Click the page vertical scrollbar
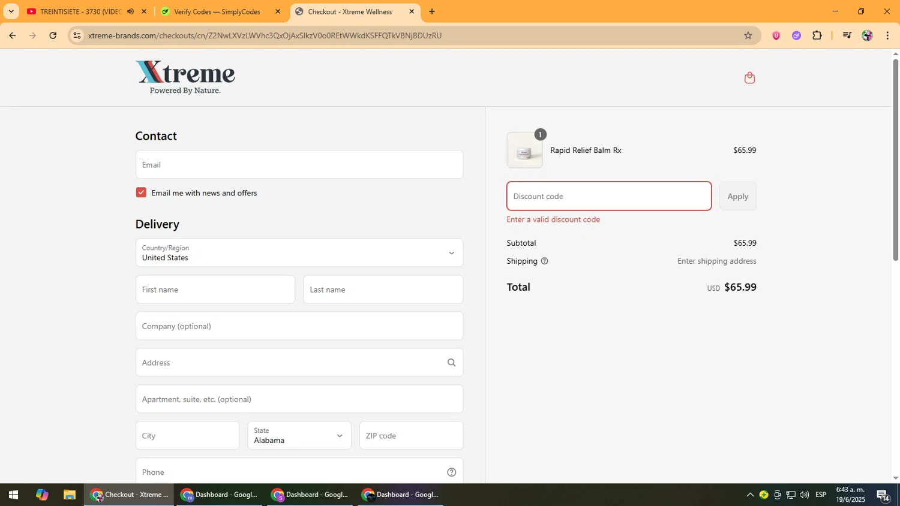The width and height of the screenshot is (900, 506). pyautogui.click(x=895, y=159)
